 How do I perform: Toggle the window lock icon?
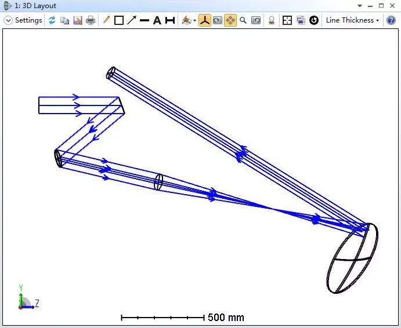point(272,20)
